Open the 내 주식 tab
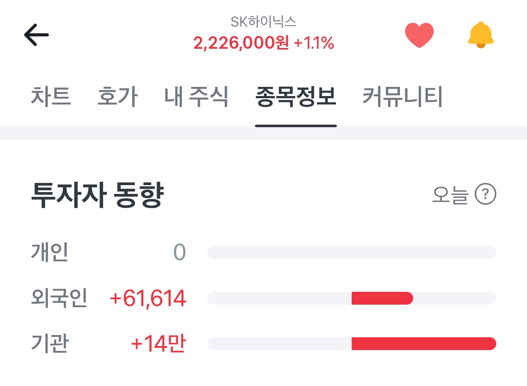This screenshot has width=527, height=386. tap(196, 96)
